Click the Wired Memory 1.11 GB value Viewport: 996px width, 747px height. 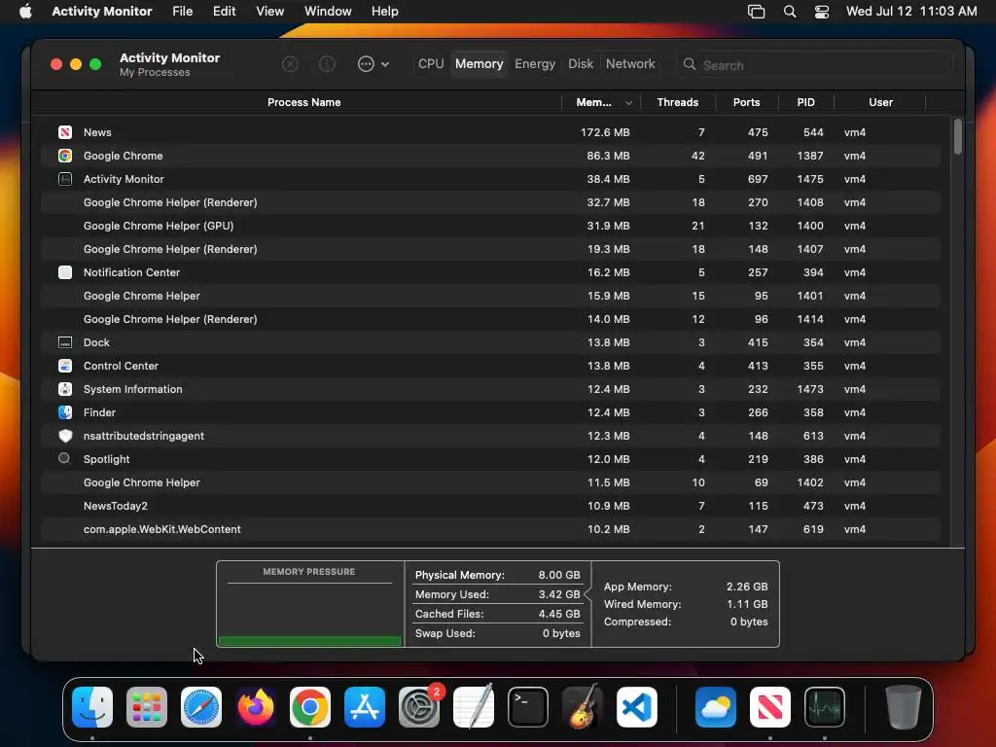[x=747, y=604]
